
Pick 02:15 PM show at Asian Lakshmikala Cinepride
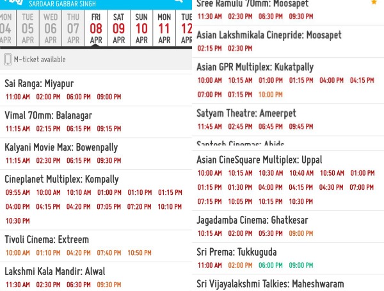[x=209, y=48]
